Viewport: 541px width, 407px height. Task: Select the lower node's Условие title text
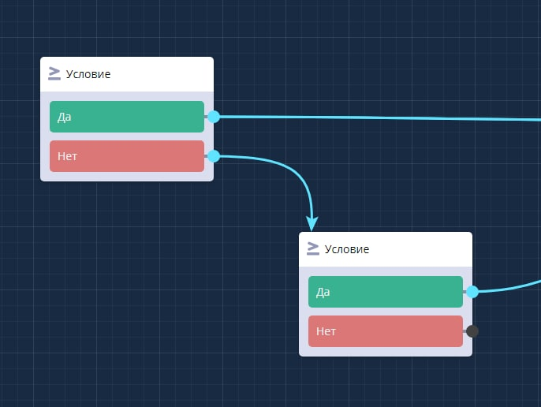(x=347, y=249)
